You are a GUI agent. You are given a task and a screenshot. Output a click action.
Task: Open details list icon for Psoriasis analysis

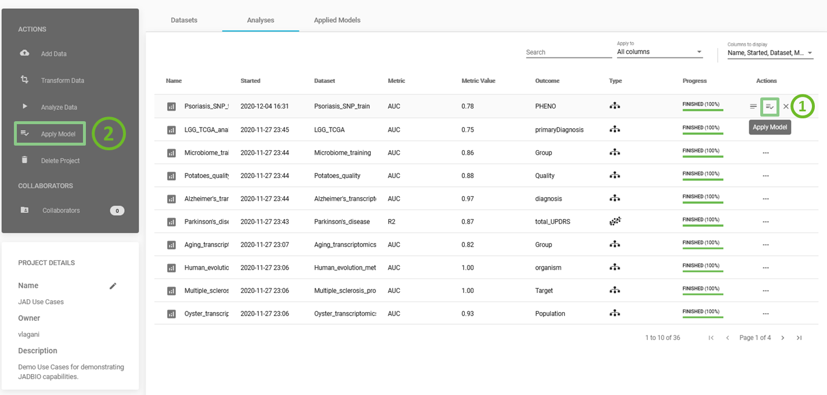[x=753, y=106]
